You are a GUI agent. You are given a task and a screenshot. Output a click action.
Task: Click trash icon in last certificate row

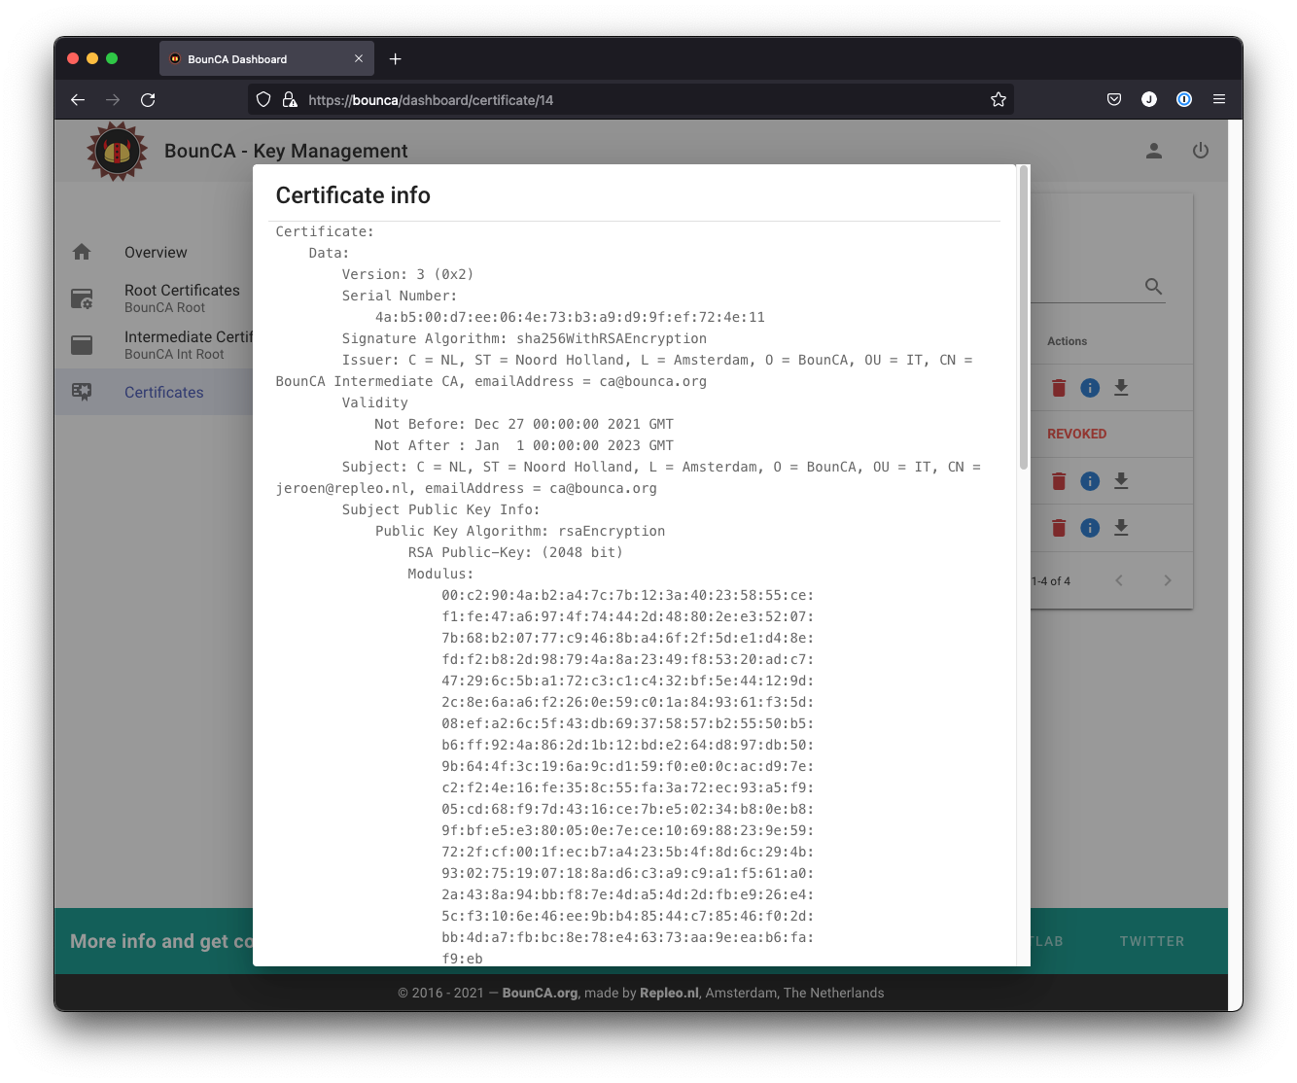[x=1059, y=528]
